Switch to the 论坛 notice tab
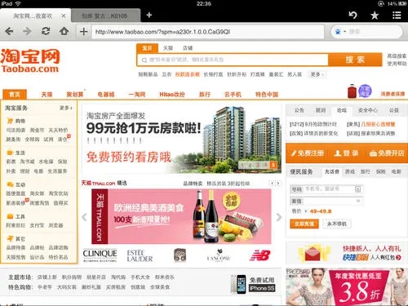Screen dimensions: 408x306 tap(342, 110)
